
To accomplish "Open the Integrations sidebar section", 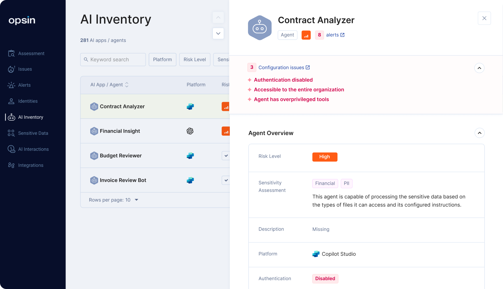I will pos(30,165).
